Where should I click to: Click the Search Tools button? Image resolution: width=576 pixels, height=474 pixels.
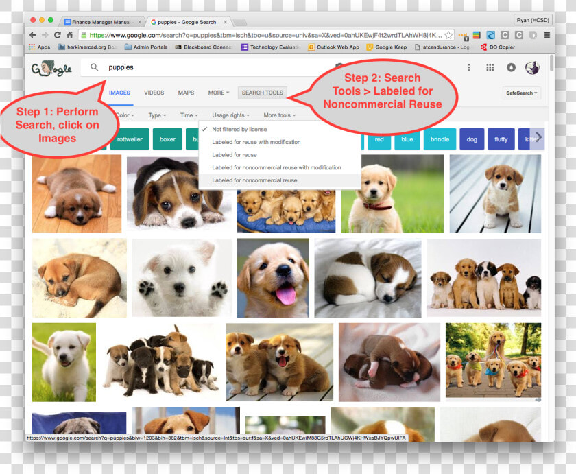pos(262,93)
